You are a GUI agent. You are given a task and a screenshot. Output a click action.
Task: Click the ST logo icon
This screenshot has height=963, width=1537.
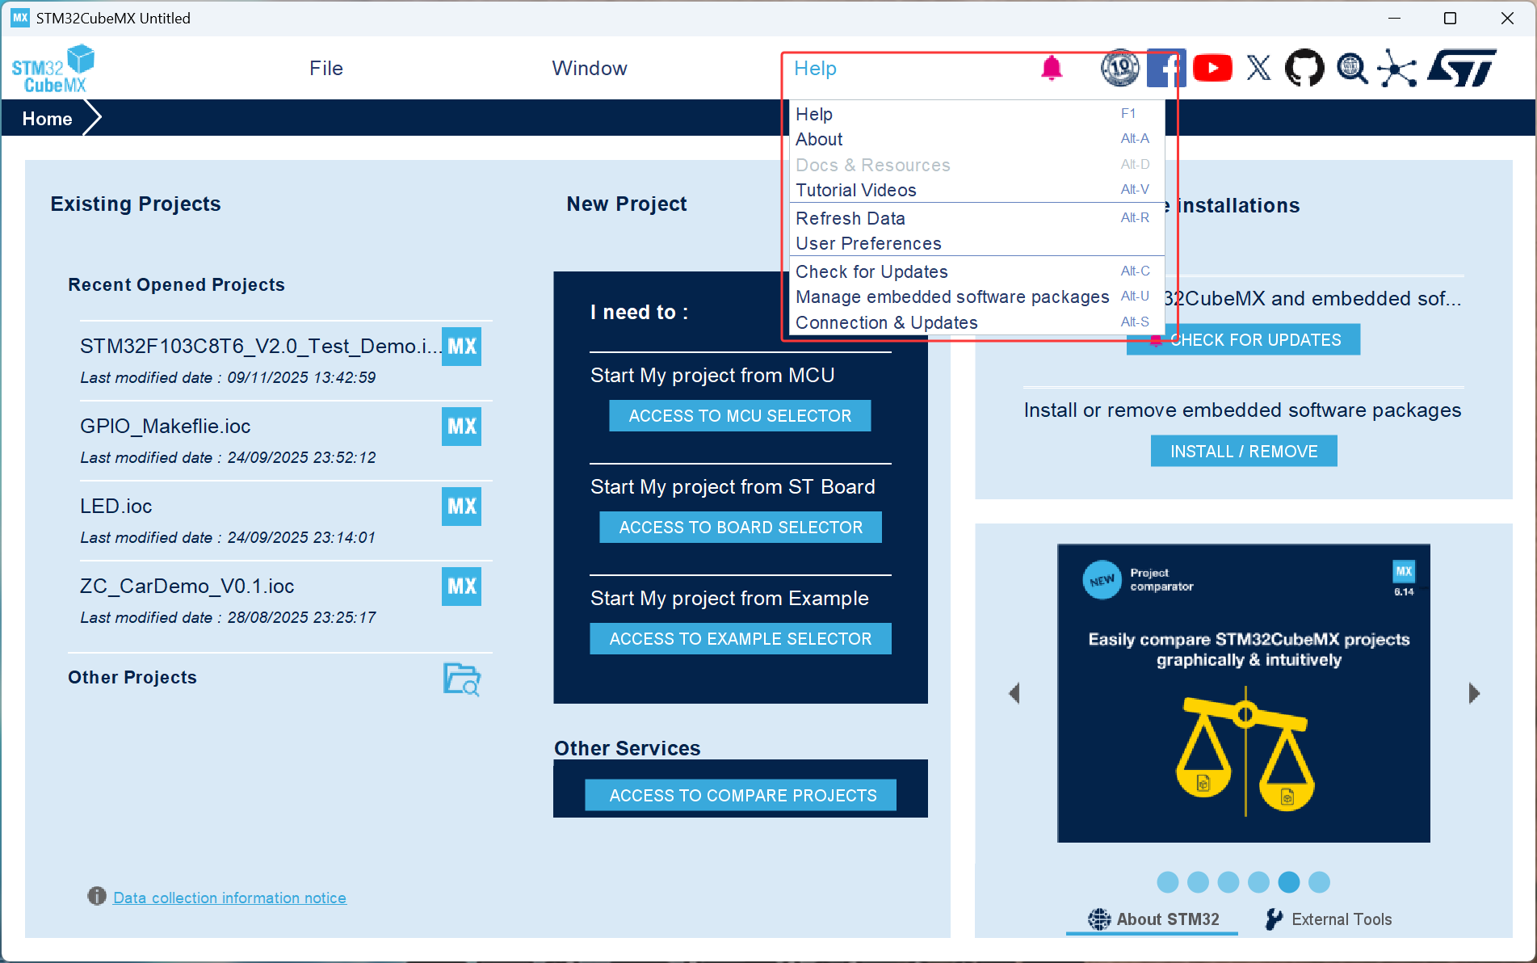pos(1462,68)
